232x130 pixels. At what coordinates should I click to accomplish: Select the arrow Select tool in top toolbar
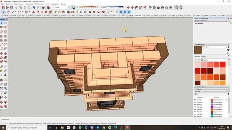pos(4,12)
